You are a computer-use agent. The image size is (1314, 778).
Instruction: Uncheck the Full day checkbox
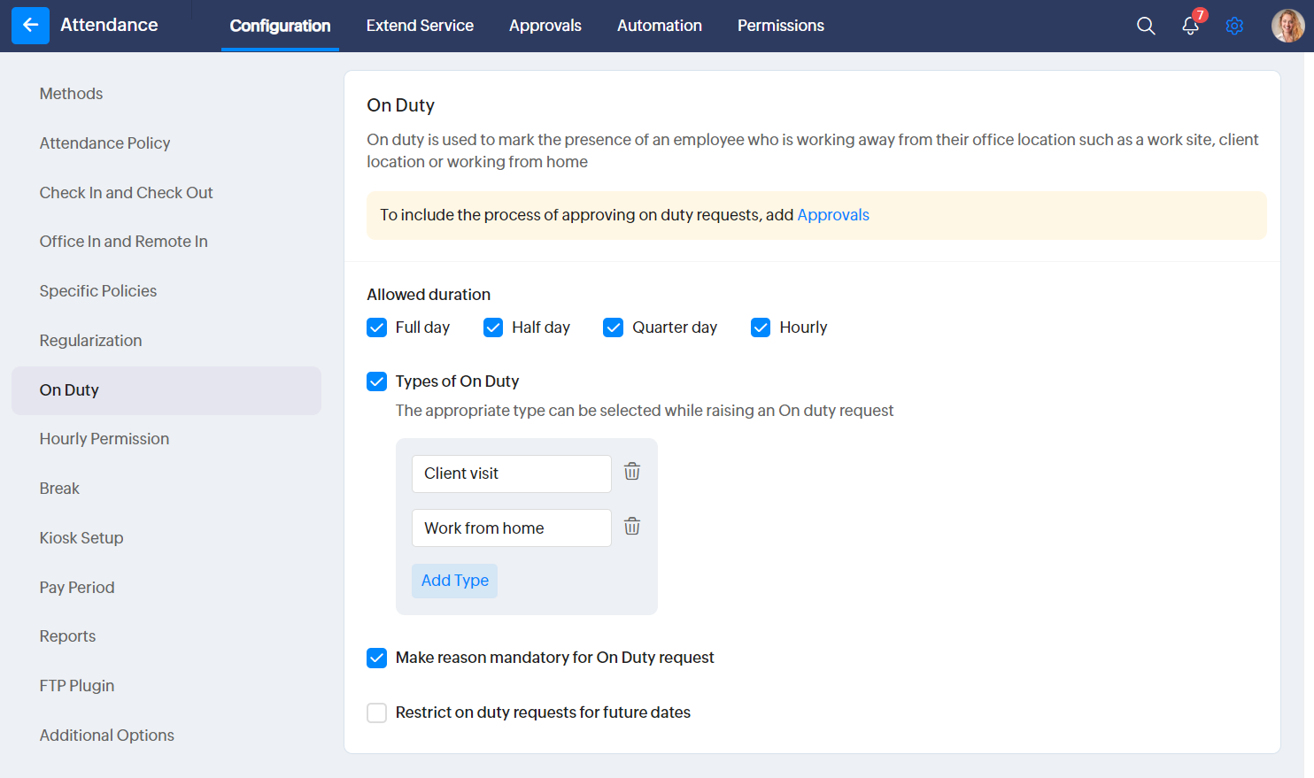click(377, 327)
